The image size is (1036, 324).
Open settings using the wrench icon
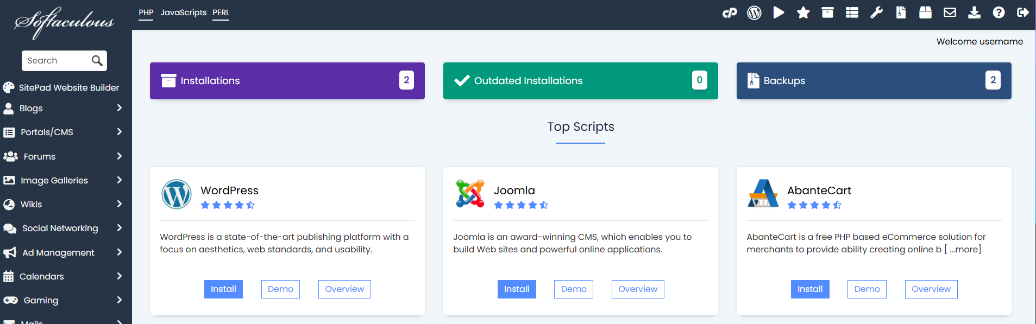tap(876, 12)
